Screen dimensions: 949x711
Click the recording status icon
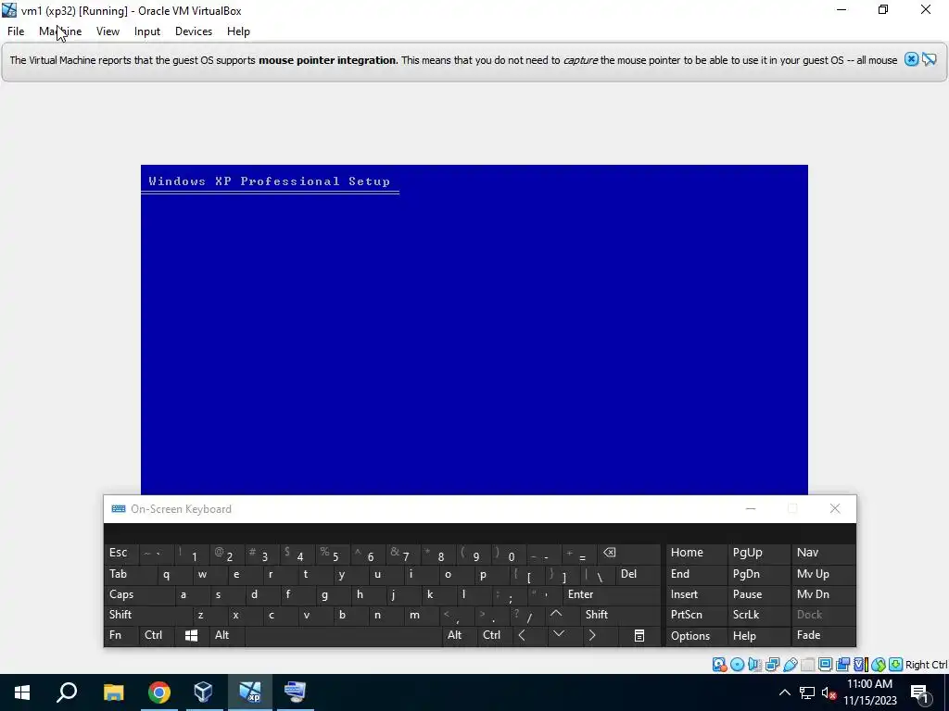click(x=842, y=665)
